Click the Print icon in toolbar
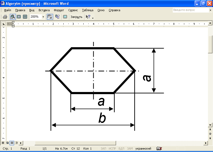The width and height of the screenshot is (213, 152). click(5, 17)
